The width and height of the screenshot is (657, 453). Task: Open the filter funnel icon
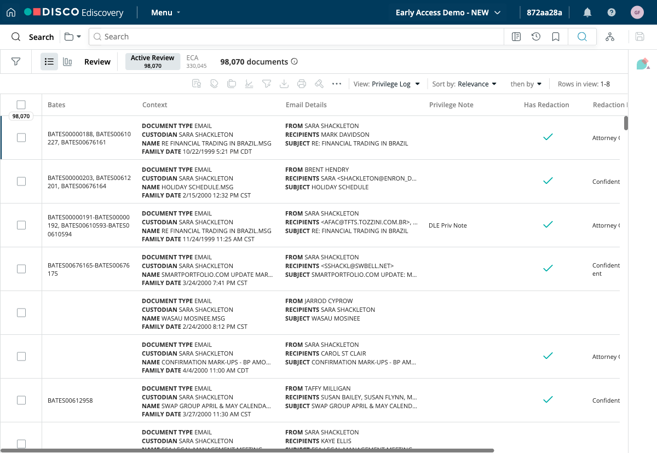(x=16, y=62)
